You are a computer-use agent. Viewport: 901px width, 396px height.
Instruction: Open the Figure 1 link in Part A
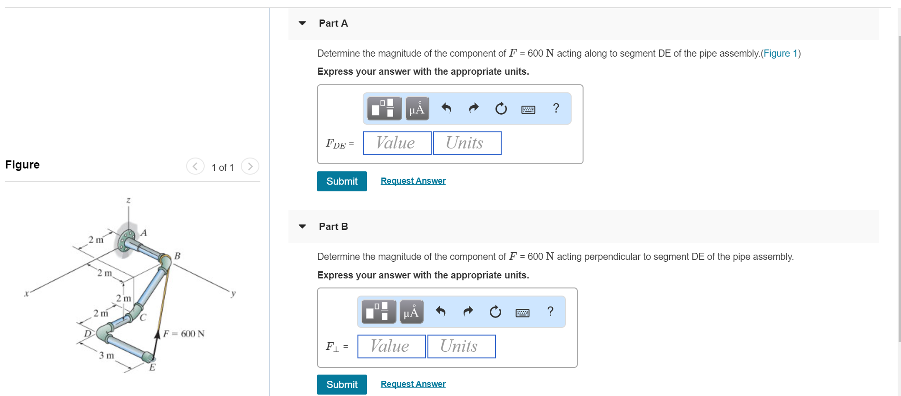pyautogui.click(x=779, y=53)
